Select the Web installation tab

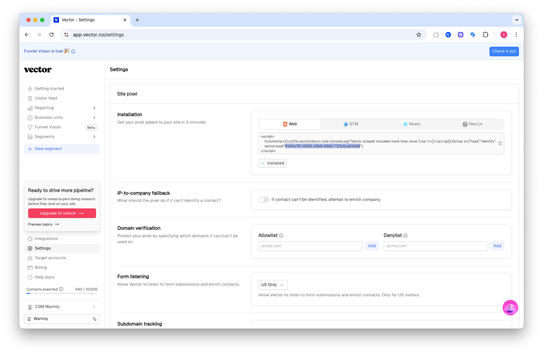[x=290, y=124]
